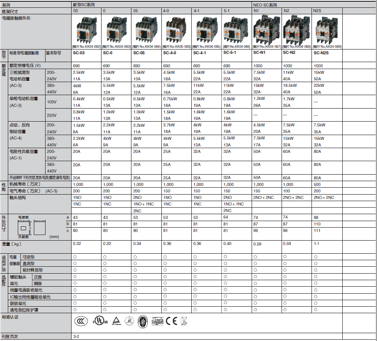Click the CCC certification mark

tap(81, 321)
